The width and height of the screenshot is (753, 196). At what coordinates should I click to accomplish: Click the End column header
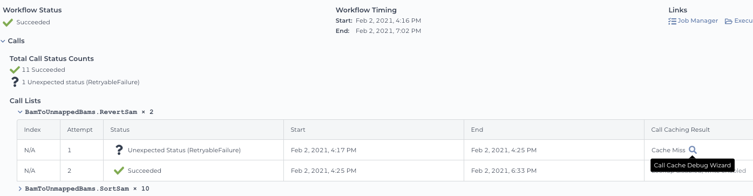pyautogui.click(x=477, y=130)
